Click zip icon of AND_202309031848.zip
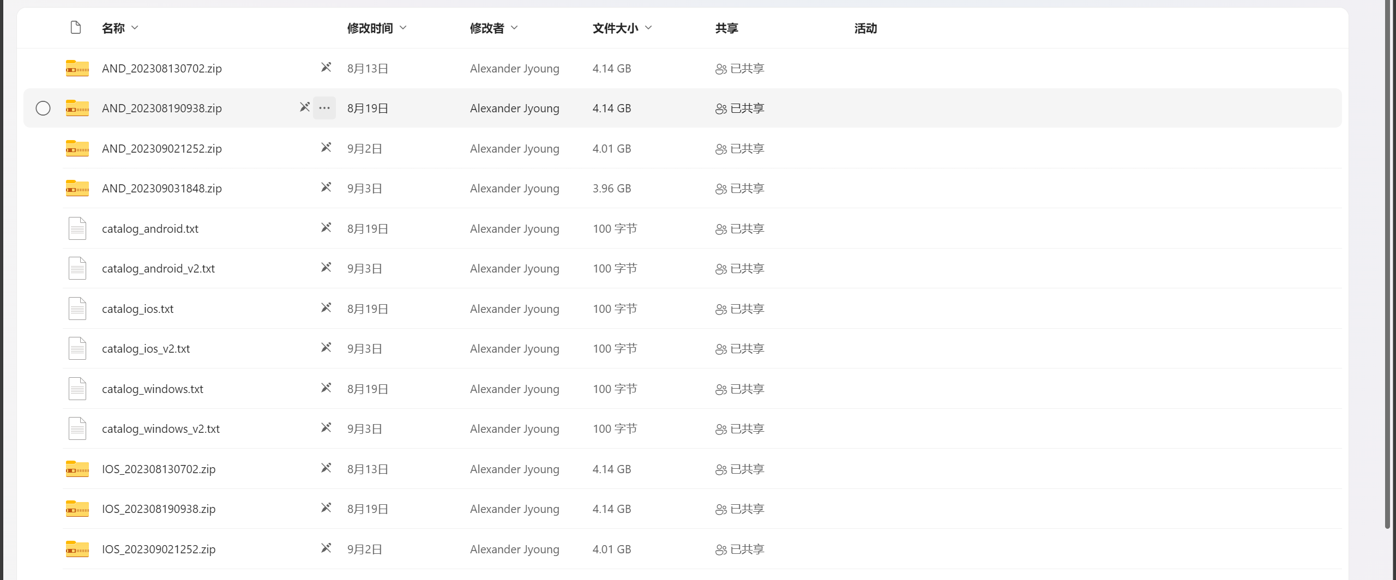1396x580 pixels. [x=77, y=188]
